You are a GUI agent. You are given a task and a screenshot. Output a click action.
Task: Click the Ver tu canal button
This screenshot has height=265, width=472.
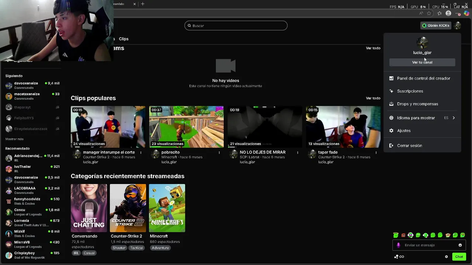[x=422, y=62]
